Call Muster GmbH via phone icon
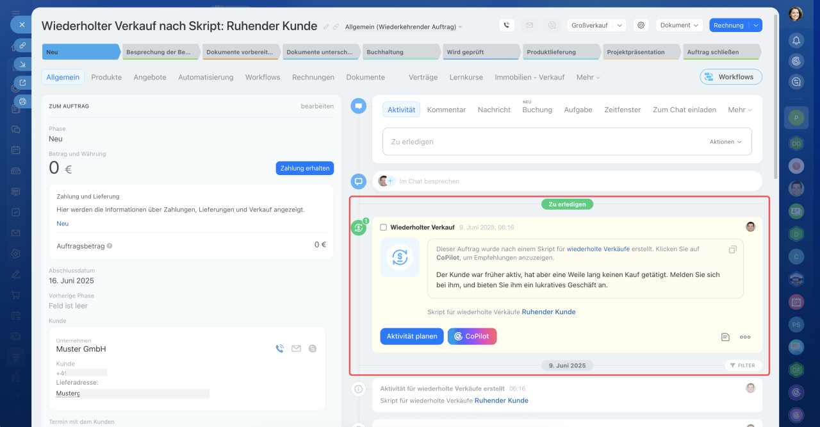The height and width of the screenshot is (427, 820). (x=279, y=349)
